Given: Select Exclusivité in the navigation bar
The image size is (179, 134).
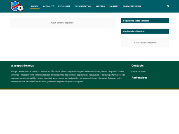Looking at the screenshot, I should tap(64, 6).
